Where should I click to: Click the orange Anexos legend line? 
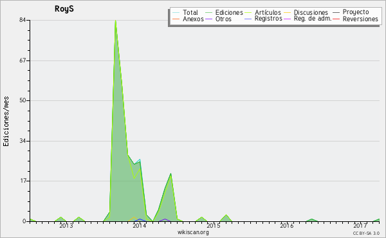pyautogui.click(x=176, y=19)
